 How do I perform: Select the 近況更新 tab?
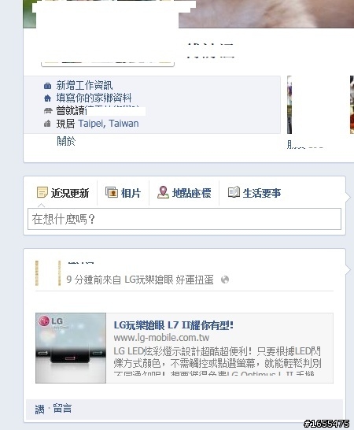point(63,193)
